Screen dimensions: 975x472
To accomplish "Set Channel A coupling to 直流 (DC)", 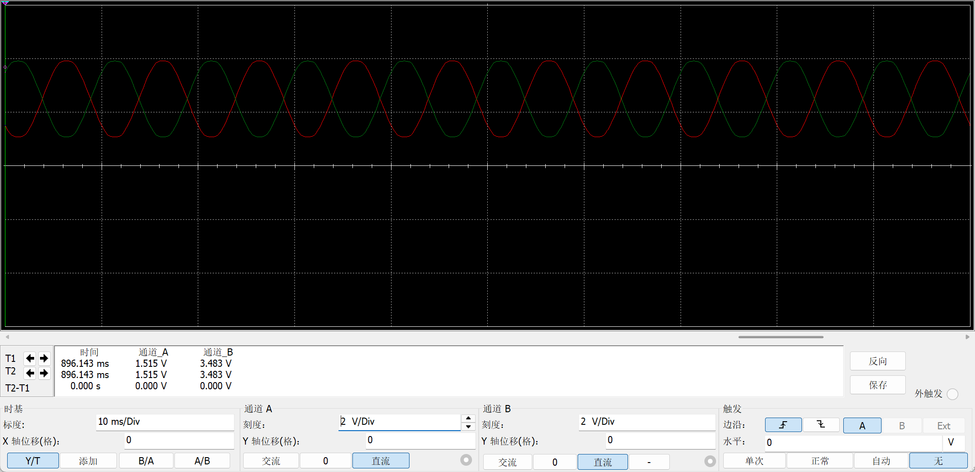I will click(381, 461).
